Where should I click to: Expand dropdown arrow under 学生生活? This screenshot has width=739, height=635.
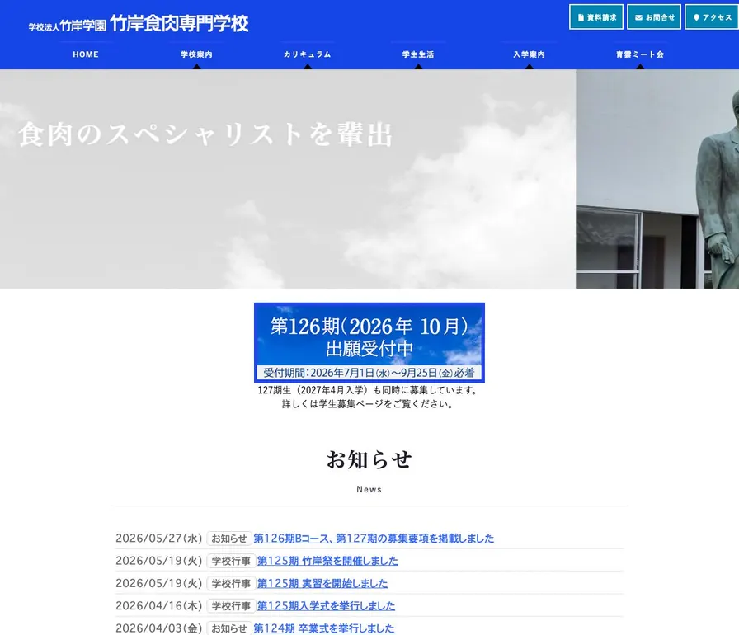click(x=418, y=67)
